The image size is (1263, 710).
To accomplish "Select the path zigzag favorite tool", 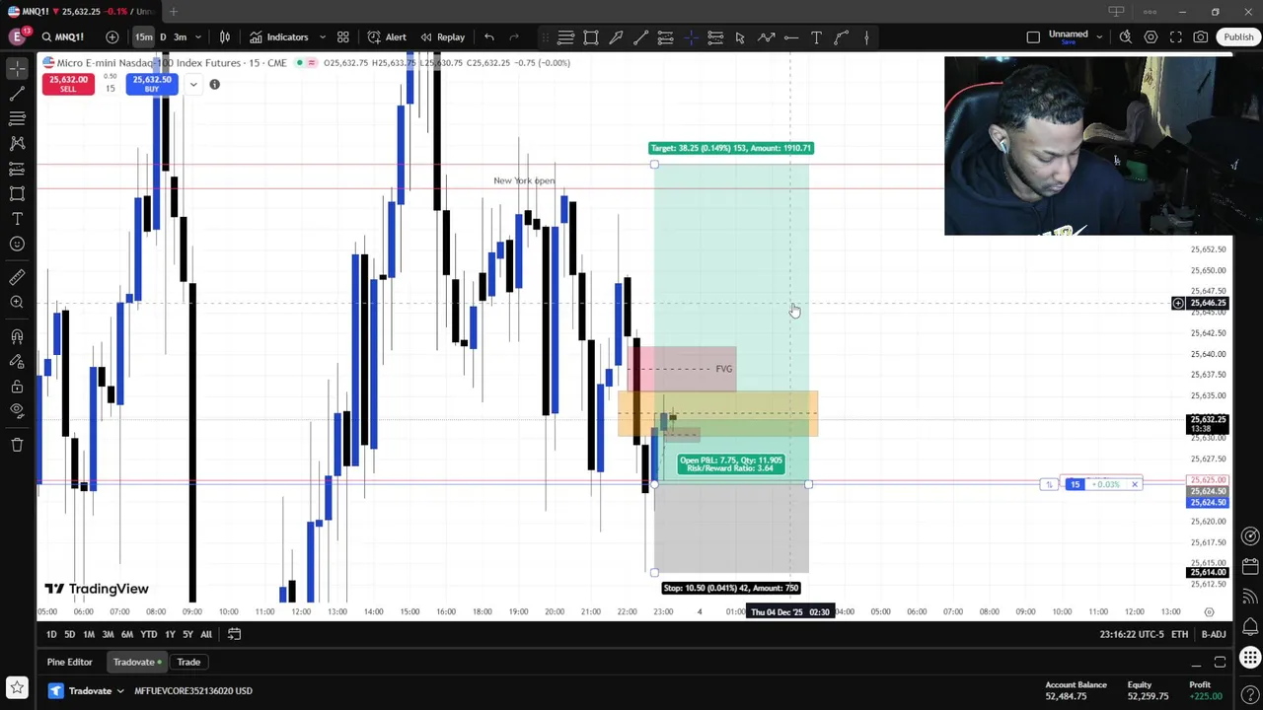I will coord(766,37).
